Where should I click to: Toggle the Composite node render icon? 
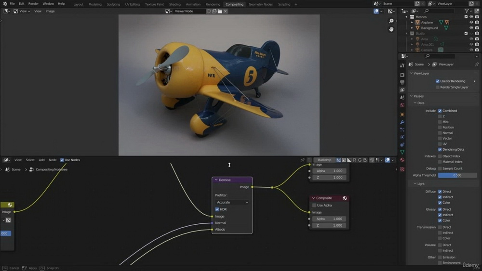click(345, 198)
